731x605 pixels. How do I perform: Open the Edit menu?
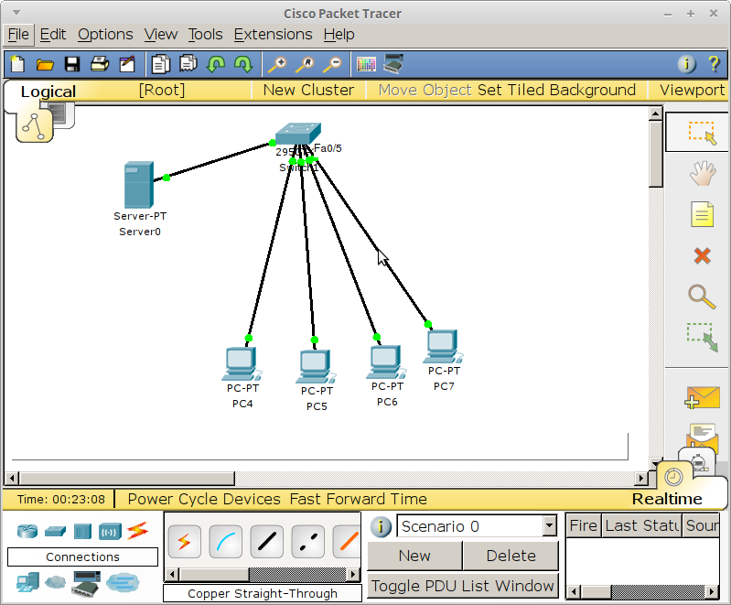coord(53,35)
